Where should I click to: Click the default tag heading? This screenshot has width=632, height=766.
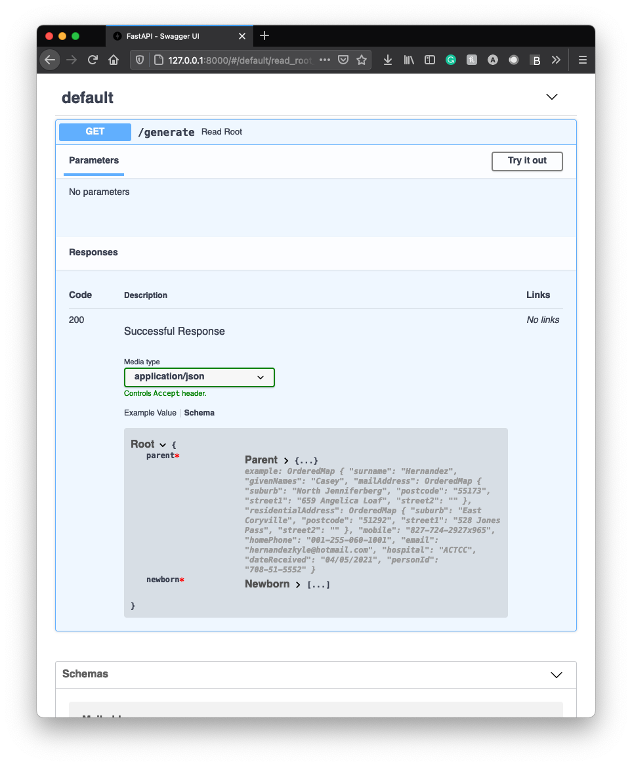pos(87,98)
